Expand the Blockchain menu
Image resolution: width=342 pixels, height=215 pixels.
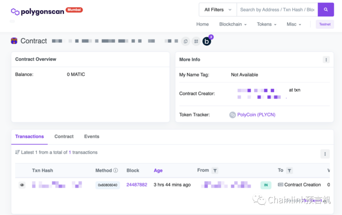point(233,24)
